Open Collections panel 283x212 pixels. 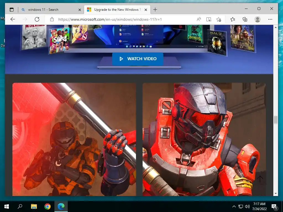tap(245, 19)
